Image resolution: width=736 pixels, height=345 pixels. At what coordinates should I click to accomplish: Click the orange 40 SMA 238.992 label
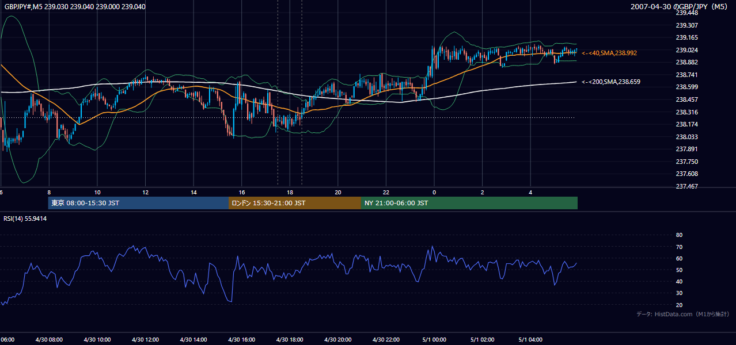pos(609,53)
